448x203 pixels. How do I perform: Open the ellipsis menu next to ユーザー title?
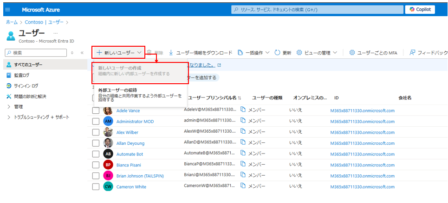click(x=55, y=33)
